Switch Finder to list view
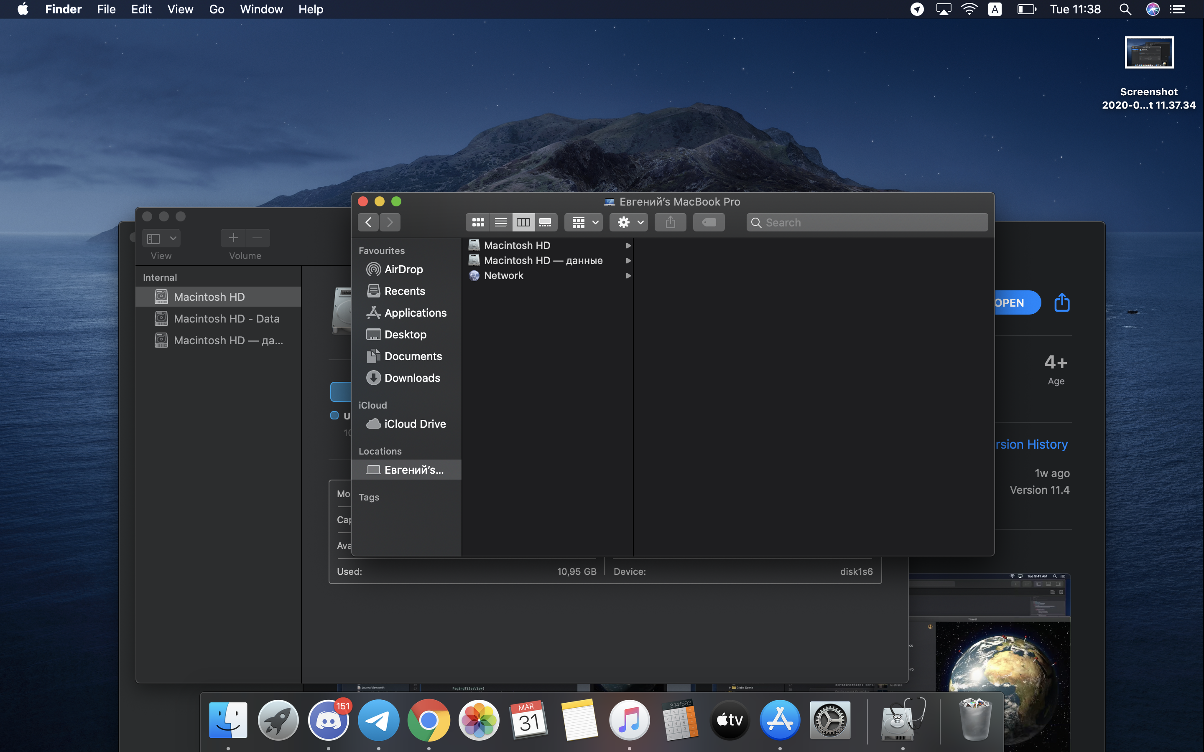The height and width of the screenshot is (752, 1204). tap(500, 222)
